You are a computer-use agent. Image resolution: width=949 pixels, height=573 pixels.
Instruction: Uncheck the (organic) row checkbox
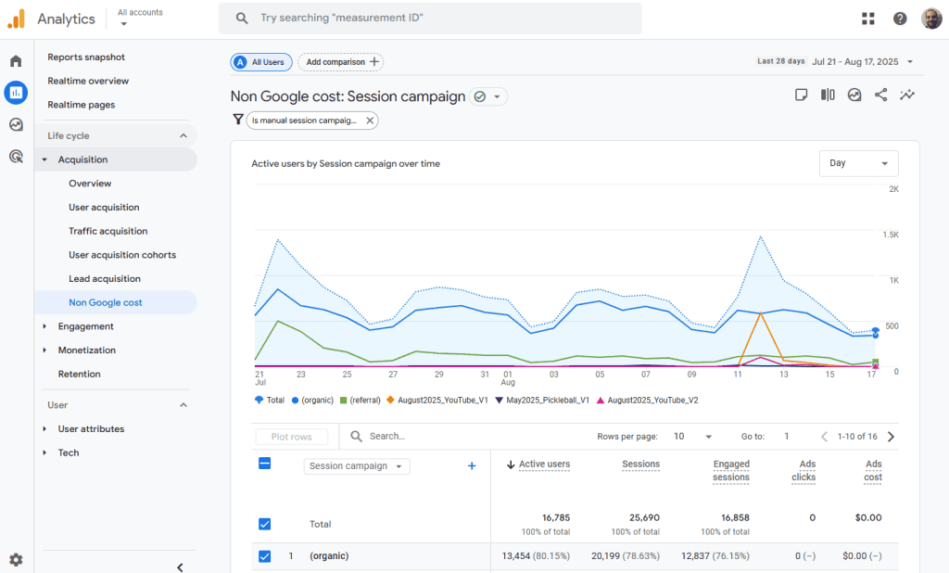click(x=265, y=556)
